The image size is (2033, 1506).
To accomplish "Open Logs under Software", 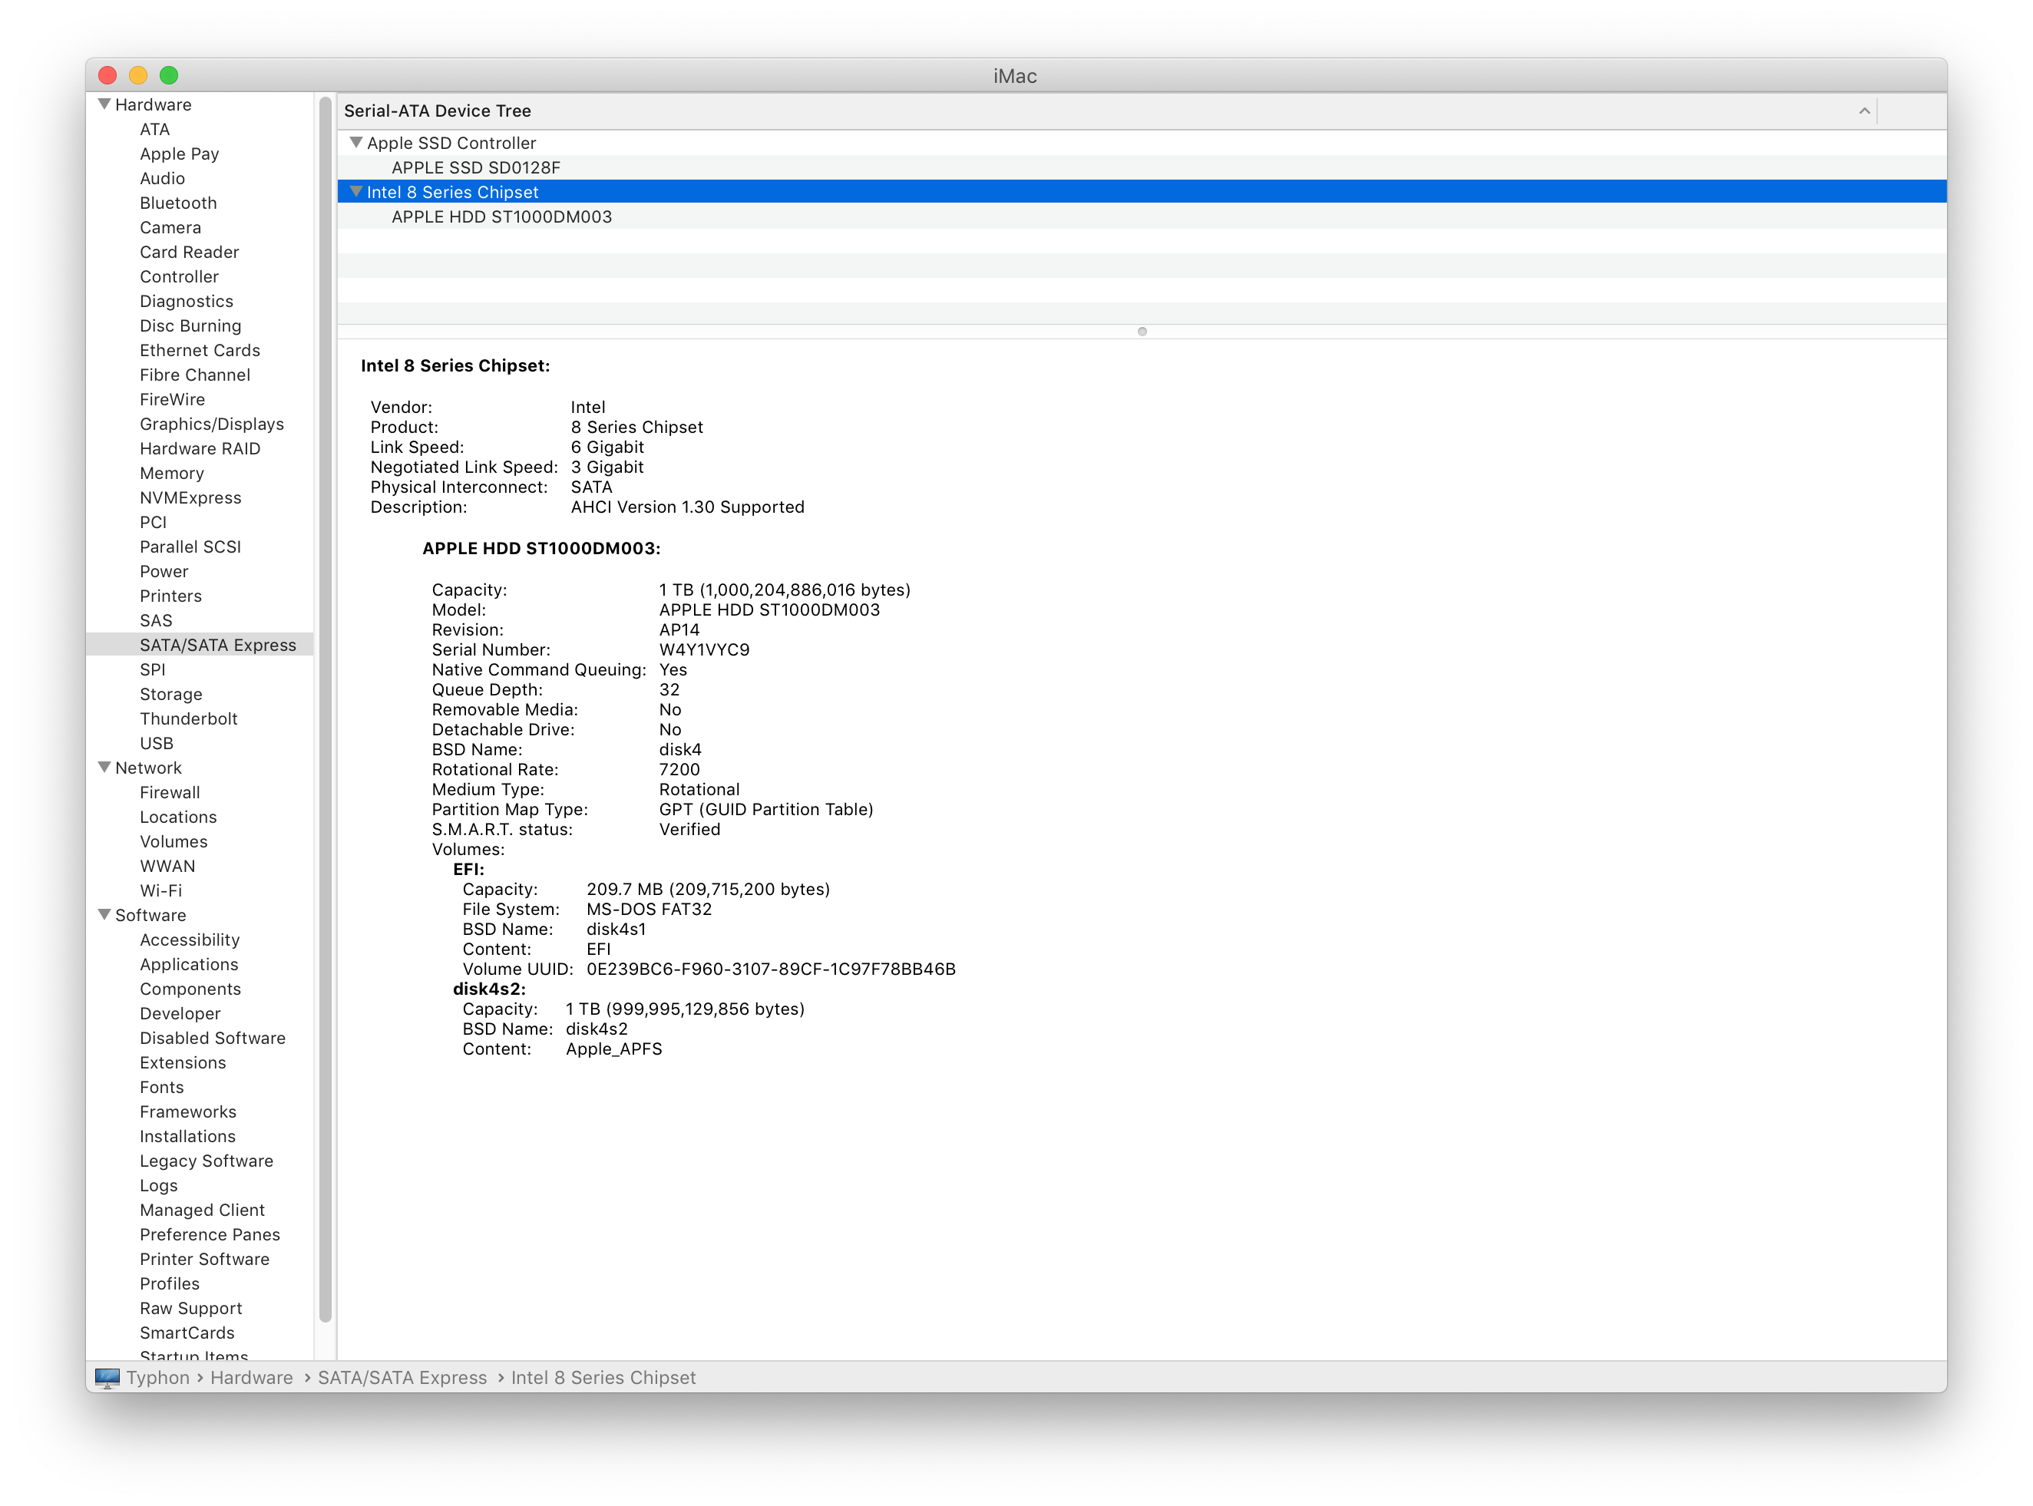I will click(159, 1187).
